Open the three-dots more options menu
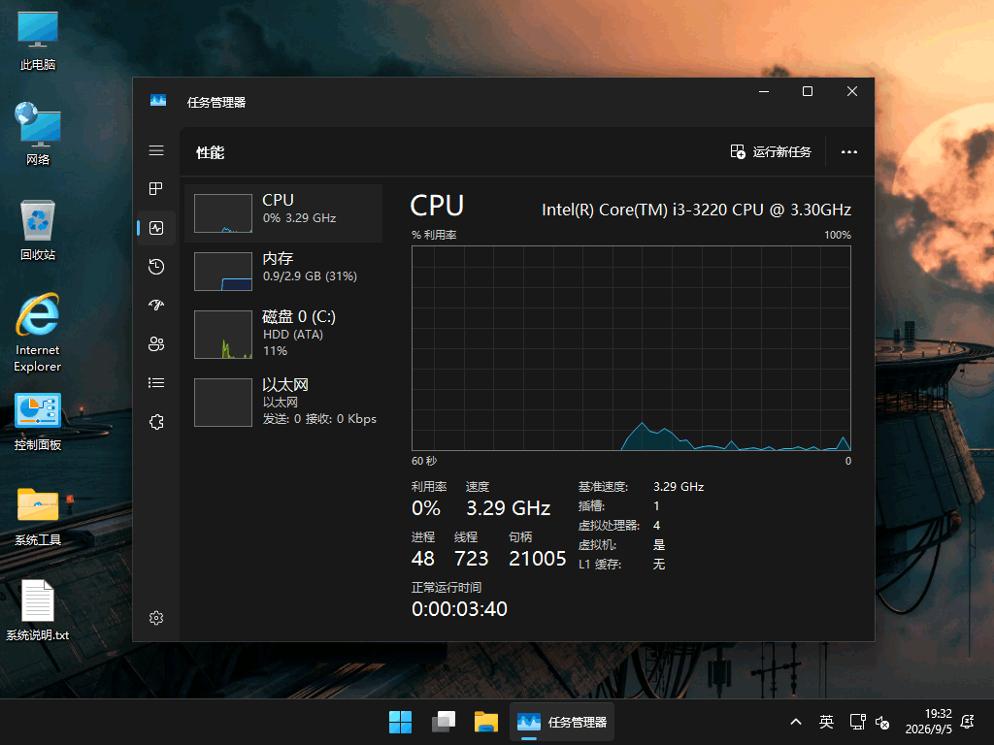The width and height of the screenshot is (994, 745). point(848,152)
